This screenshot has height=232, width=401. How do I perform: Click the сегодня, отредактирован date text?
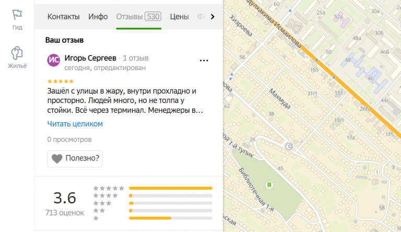click(105, 68)
